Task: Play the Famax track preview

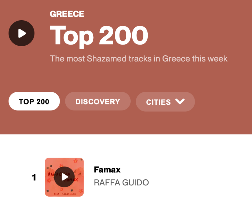Action: (64, 177)
